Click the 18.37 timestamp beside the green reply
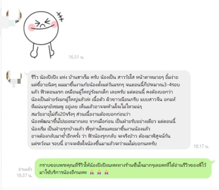Image resolution: width=219 pixels, height=190 pixels. [24, 175]
